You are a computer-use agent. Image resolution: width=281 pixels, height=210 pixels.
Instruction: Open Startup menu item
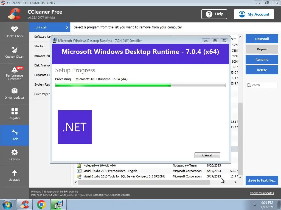click(39, 46)
